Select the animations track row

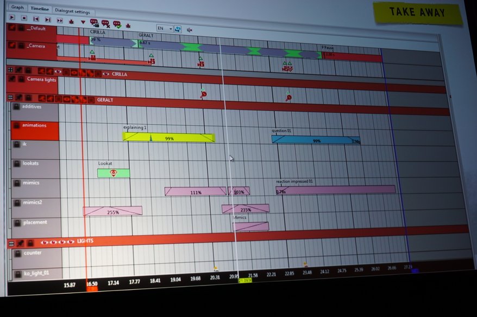(x=35, y=131)
